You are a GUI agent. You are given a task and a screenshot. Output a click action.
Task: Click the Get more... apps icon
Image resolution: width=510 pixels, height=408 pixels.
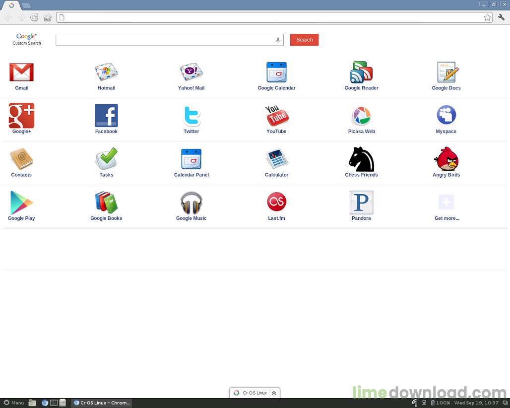tap(446, 202)
